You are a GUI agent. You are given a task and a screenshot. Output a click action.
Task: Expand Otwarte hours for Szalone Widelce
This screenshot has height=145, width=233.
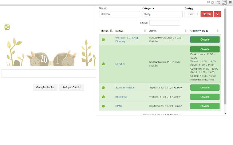(205, 88)
